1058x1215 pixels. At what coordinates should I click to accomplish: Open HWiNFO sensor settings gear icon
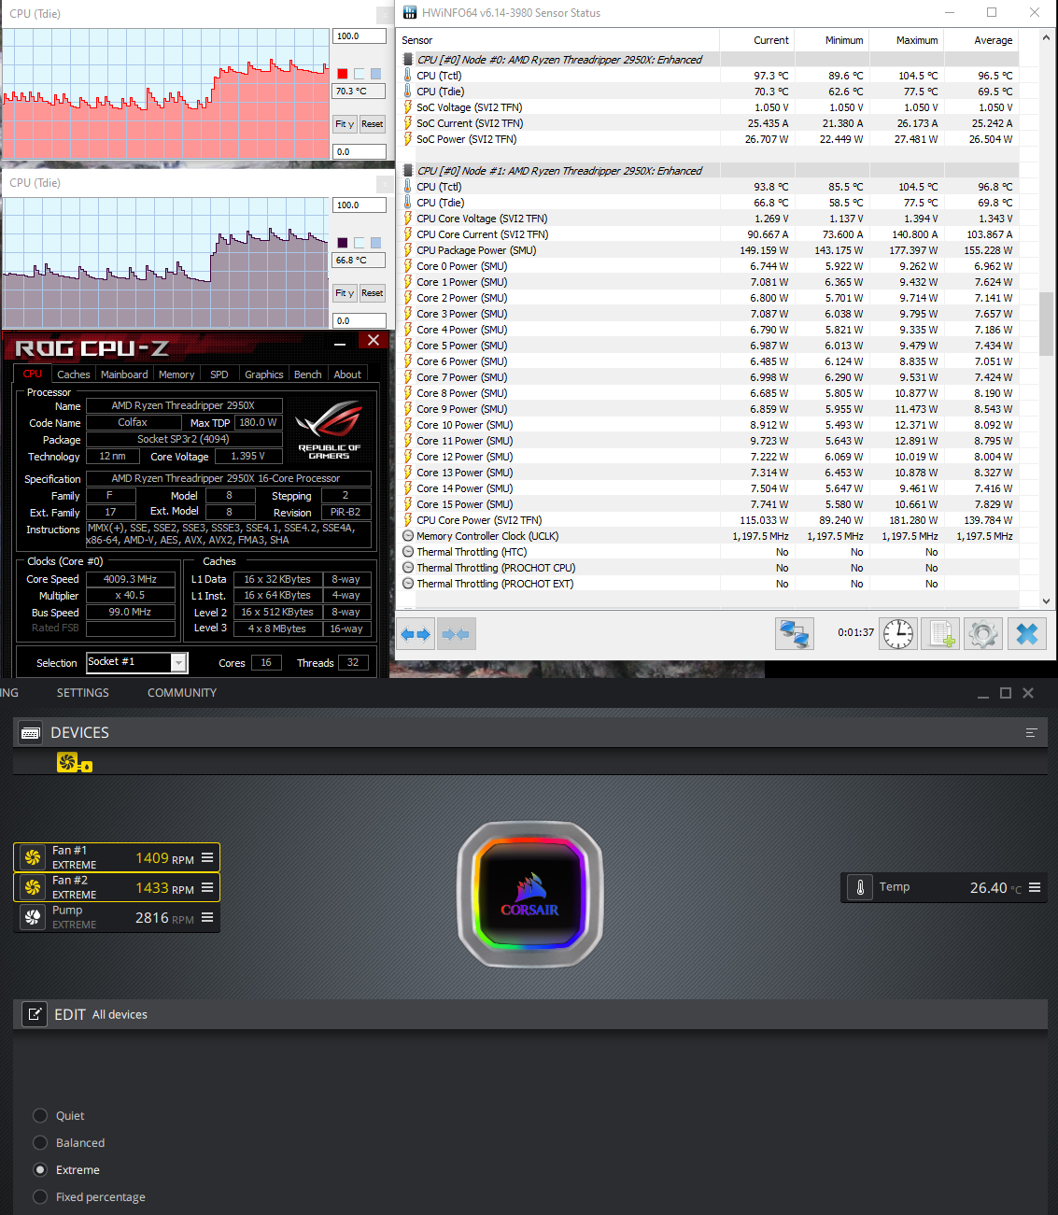click(983, 634)
